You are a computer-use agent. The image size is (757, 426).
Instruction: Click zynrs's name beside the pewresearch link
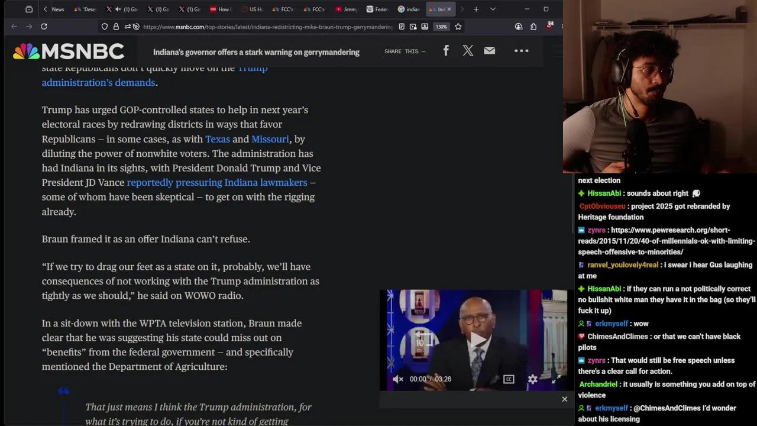click(x=596, y=230)
